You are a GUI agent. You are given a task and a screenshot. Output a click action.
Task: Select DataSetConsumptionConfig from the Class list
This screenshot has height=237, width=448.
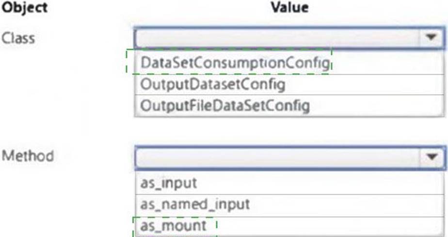[x=235, y=63]
